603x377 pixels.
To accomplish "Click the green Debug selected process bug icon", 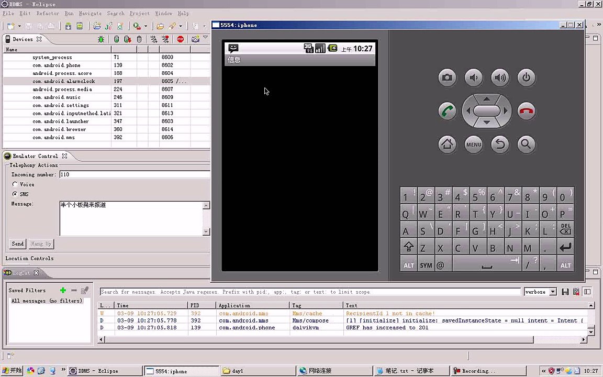I will pyautogui.click(x=101, y=39).
